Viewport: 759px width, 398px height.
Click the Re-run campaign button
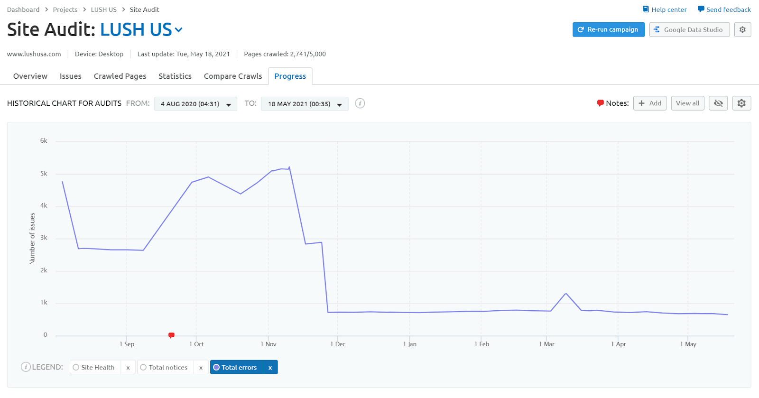click(x=609, y=29)
